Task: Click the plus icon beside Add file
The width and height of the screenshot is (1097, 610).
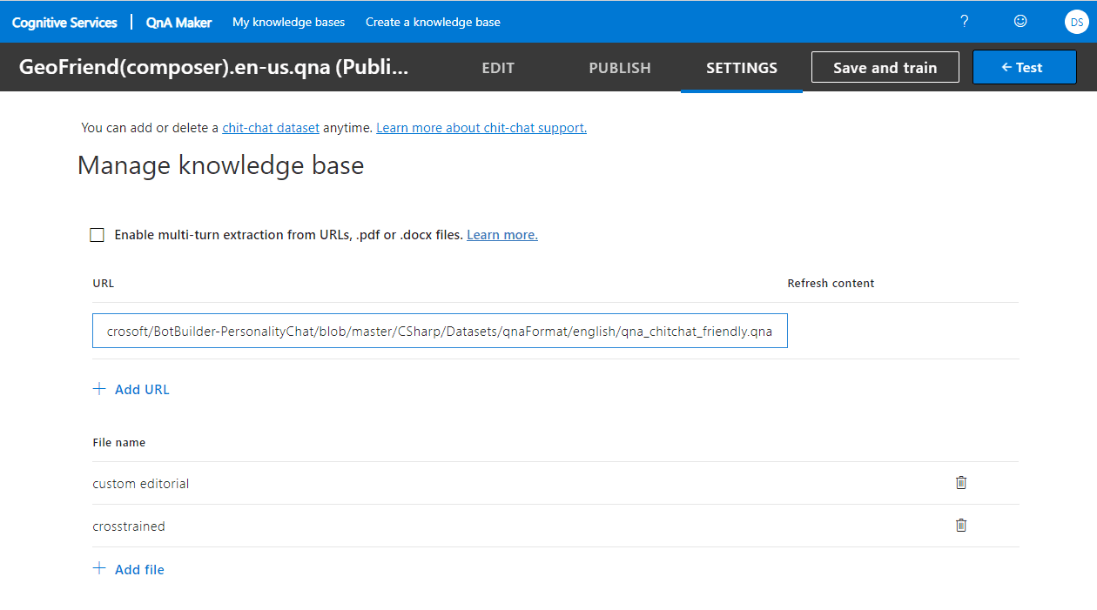Action: point(99,569)
